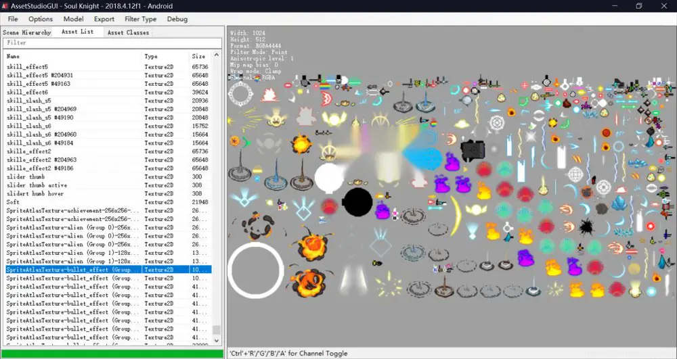Open the Export menu
The height and width of the screenshot is (359, 677).
[x=104, y=19]
